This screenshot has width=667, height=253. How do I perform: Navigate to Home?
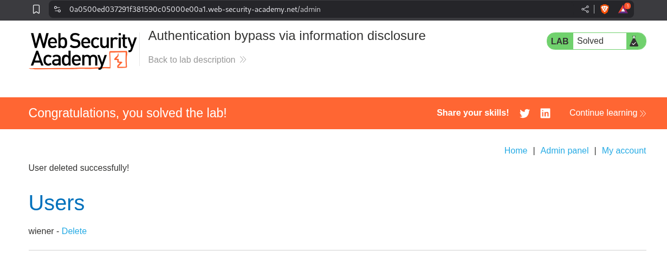(515, 151)
